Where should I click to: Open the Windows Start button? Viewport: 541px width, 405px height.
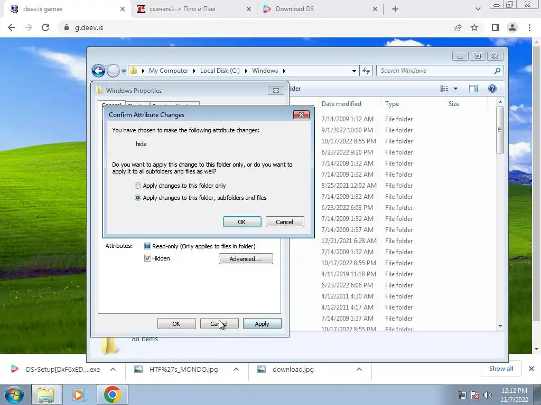14,394
